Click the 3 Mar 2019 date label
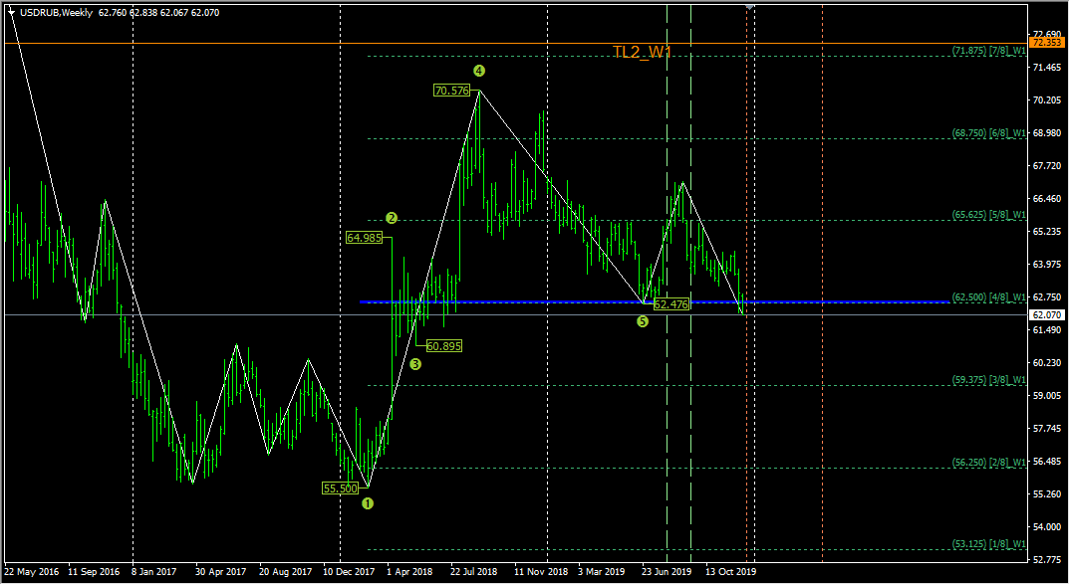 point(601,572)
